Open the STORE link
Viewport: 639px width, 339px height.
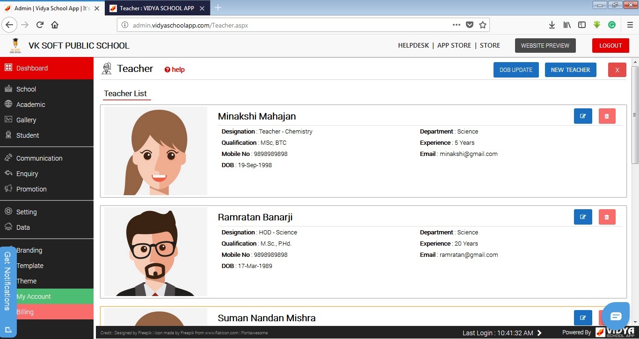pos(490,45)
